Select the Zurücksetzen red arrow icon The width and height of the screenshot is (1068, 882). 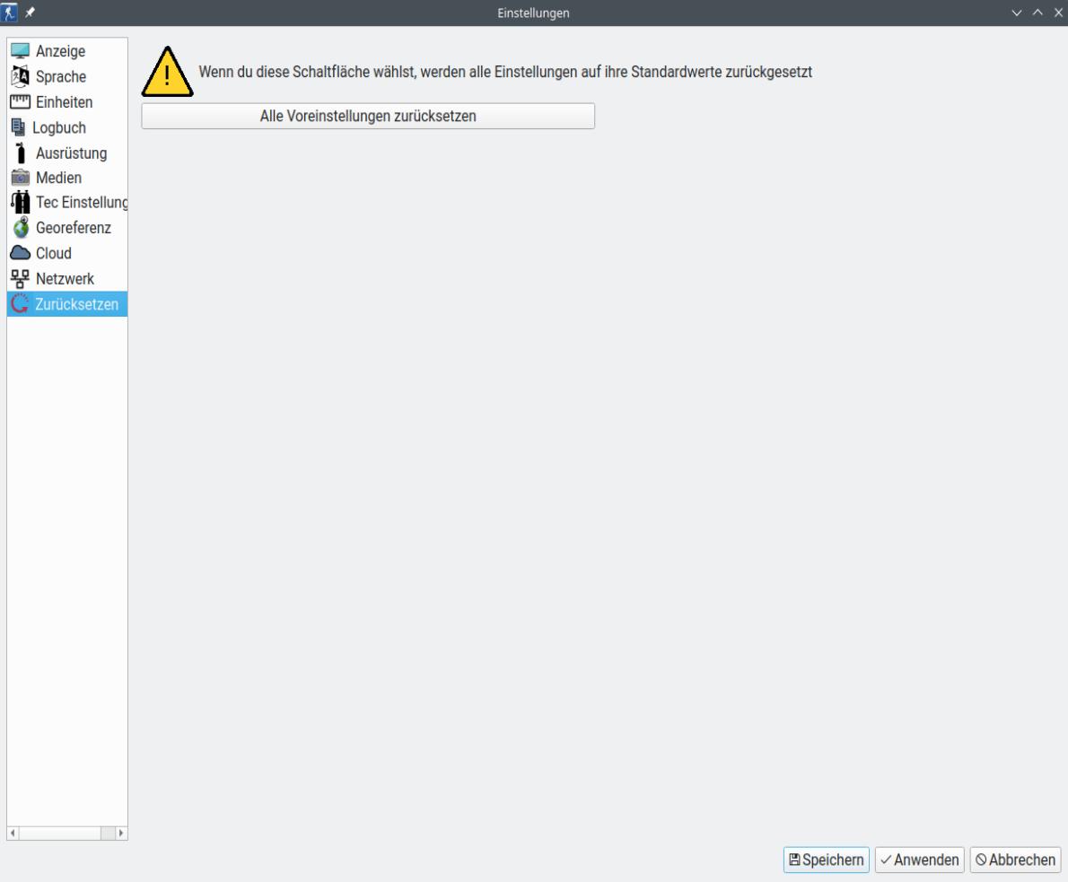[18, 303]
